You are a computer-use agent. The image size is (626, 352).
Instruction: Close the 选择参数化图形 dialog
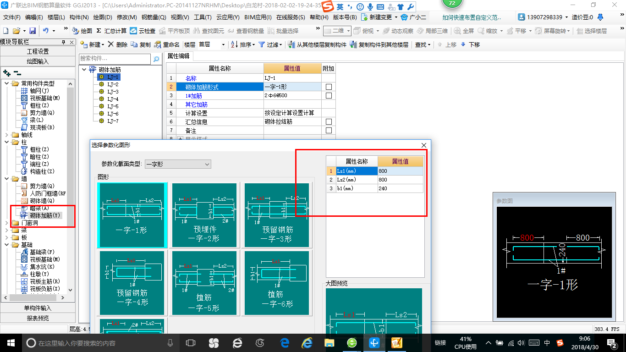click(424, 145)
